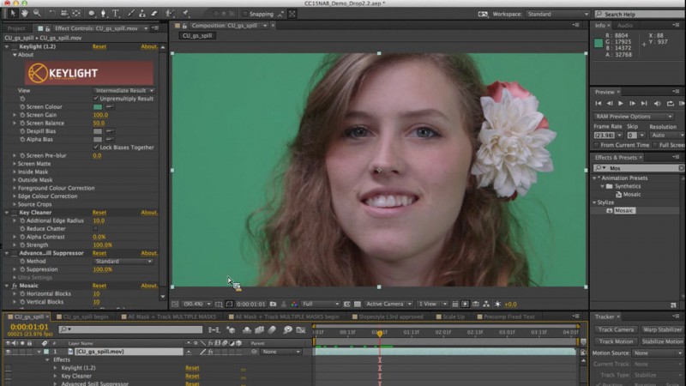Image resolution: width=686 pixels, height=386 pixels.
Task: Uncheck Unpremultiply Result option
Action: 96,99
